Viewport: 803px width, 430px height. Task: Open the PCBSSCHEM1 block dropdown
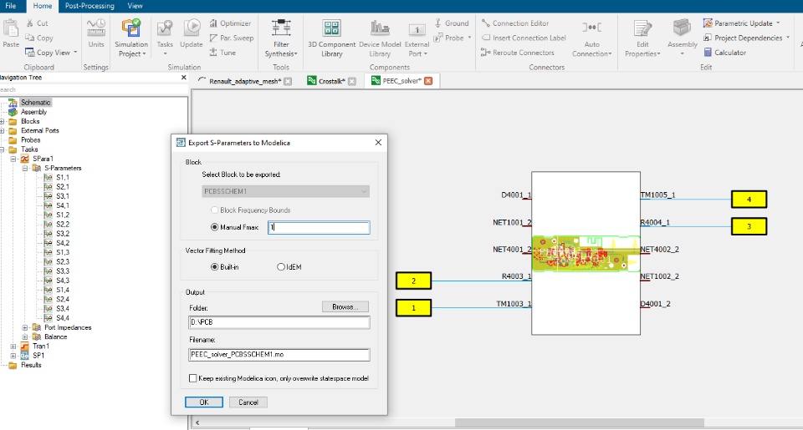coord(286,191)
